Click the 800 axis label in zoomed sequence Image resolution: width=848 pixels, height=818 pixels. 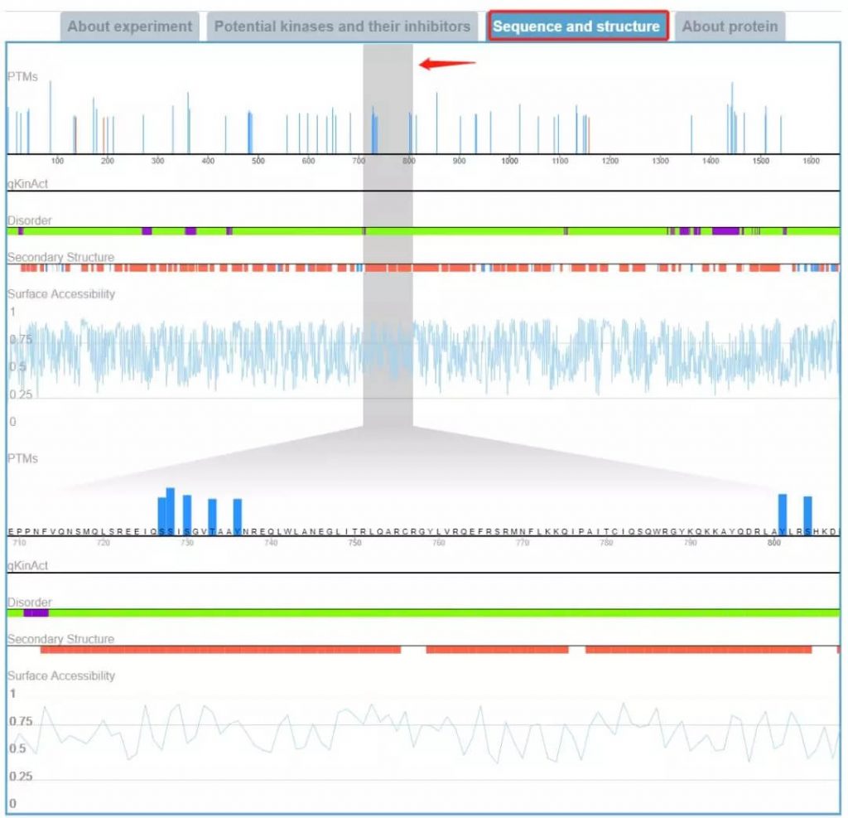[773, 543]
